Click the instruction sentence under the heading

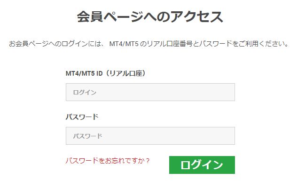click(148, 44)
